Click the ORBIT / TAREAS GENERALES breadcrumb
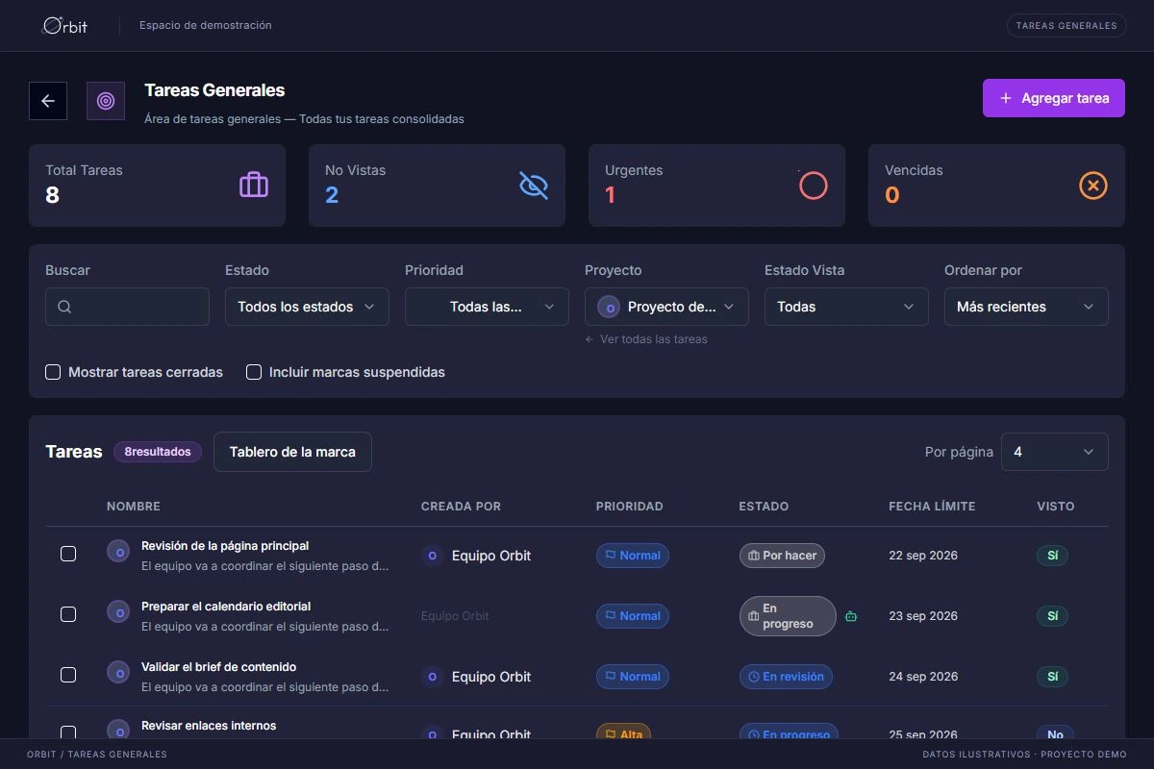Viewport: 1154px width, 769px height. pyautogui.click(x=97, y=755)
